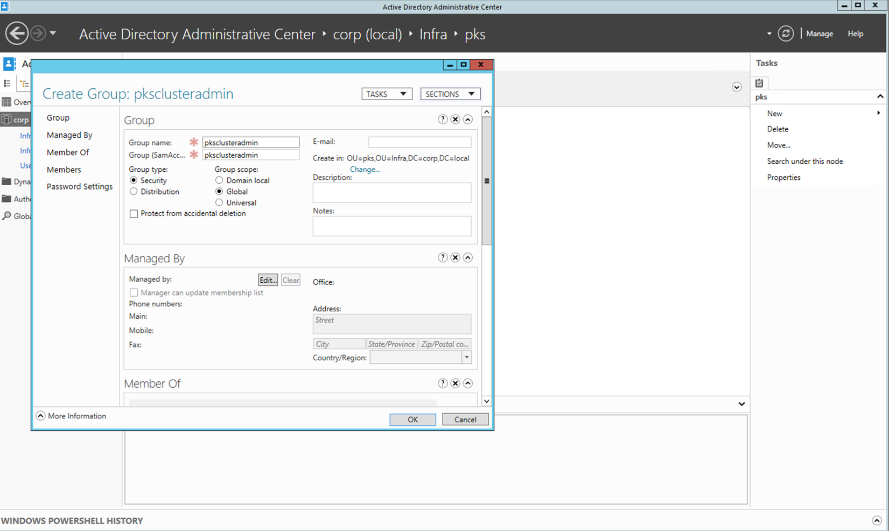This screenshot has width=889, height=531.
Task: Click the back navigation arrow
Action: tap(17, 33)
